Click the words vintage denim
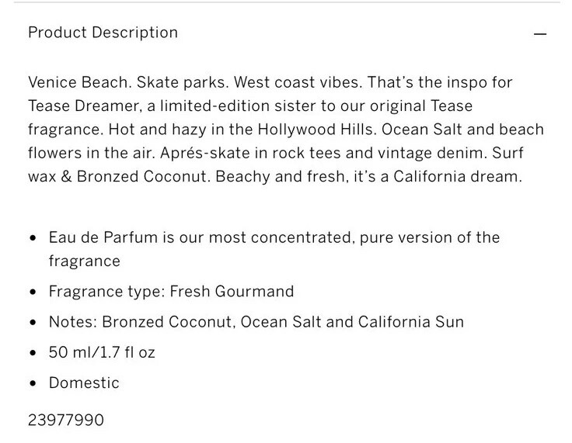 pos(432,153)
